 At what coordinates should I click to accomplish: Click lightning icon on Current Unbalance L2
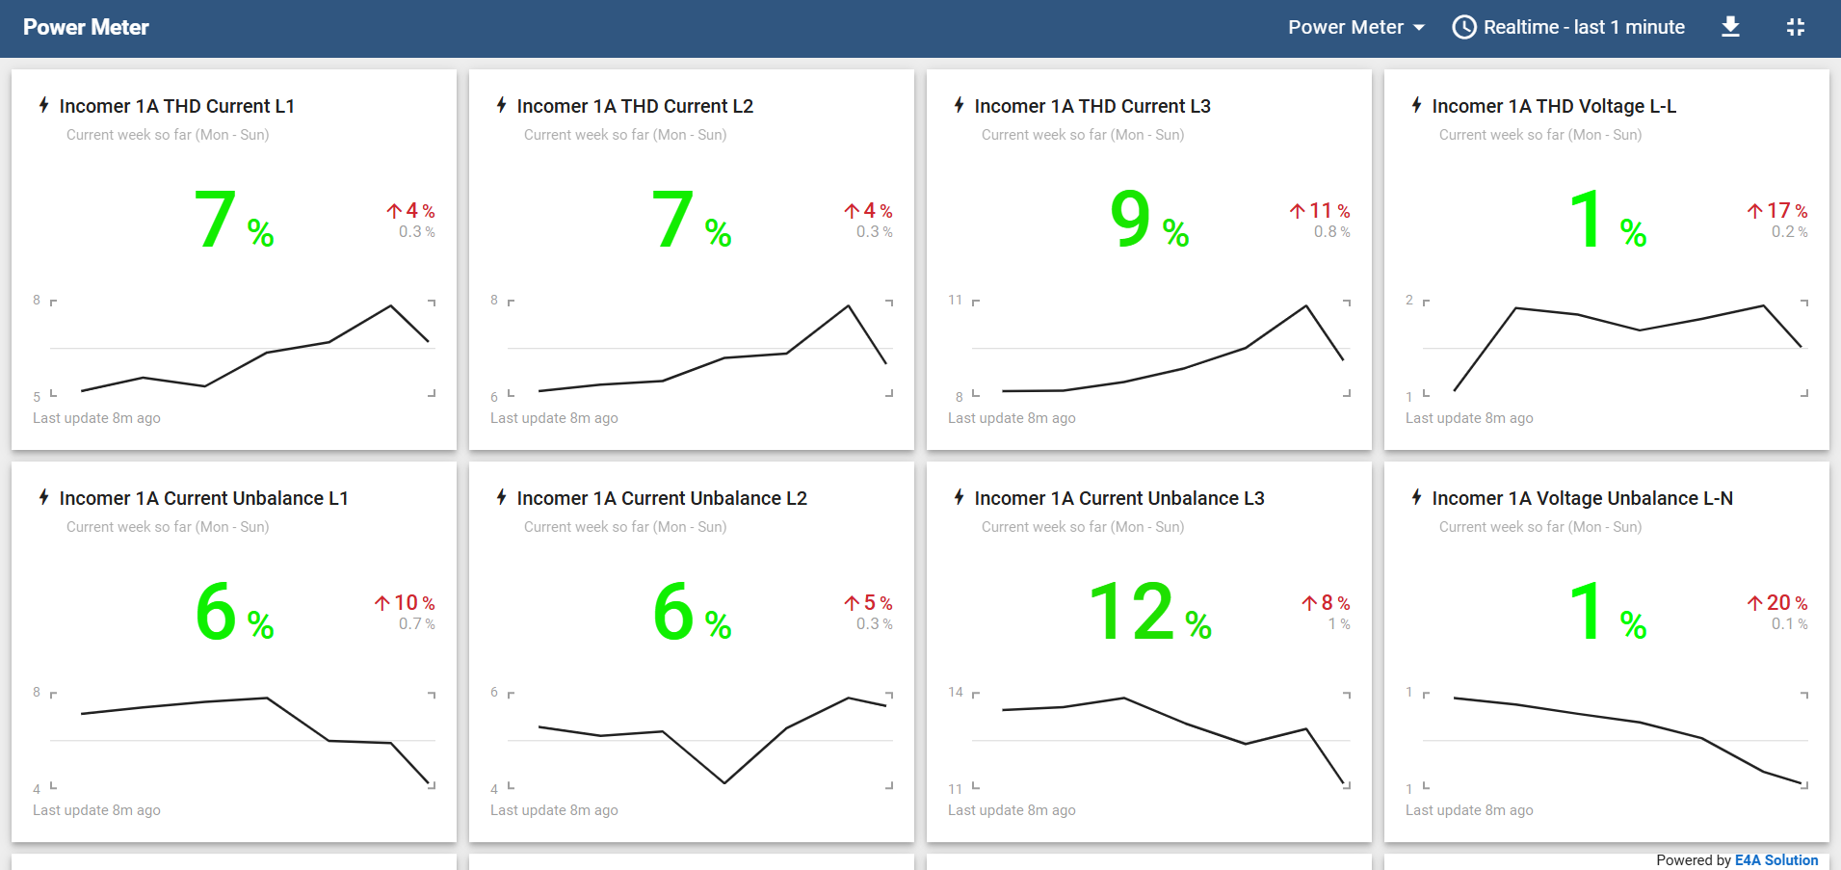502,497
